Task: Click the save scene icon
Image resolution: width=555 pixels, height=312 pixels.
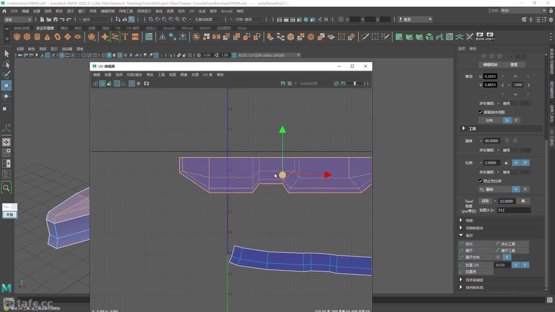Action: (55, 19)
